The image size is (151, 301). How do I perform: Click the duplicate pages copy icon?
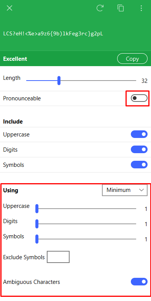tap(121, 8)
